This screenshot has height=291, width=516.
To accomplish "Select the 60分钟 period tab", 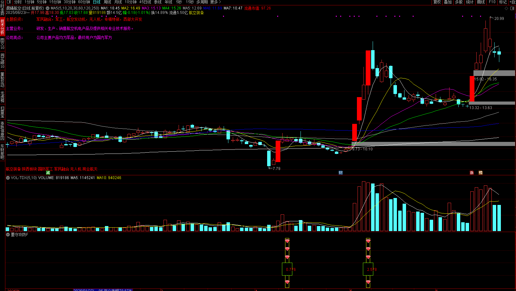I will point(84,2).
